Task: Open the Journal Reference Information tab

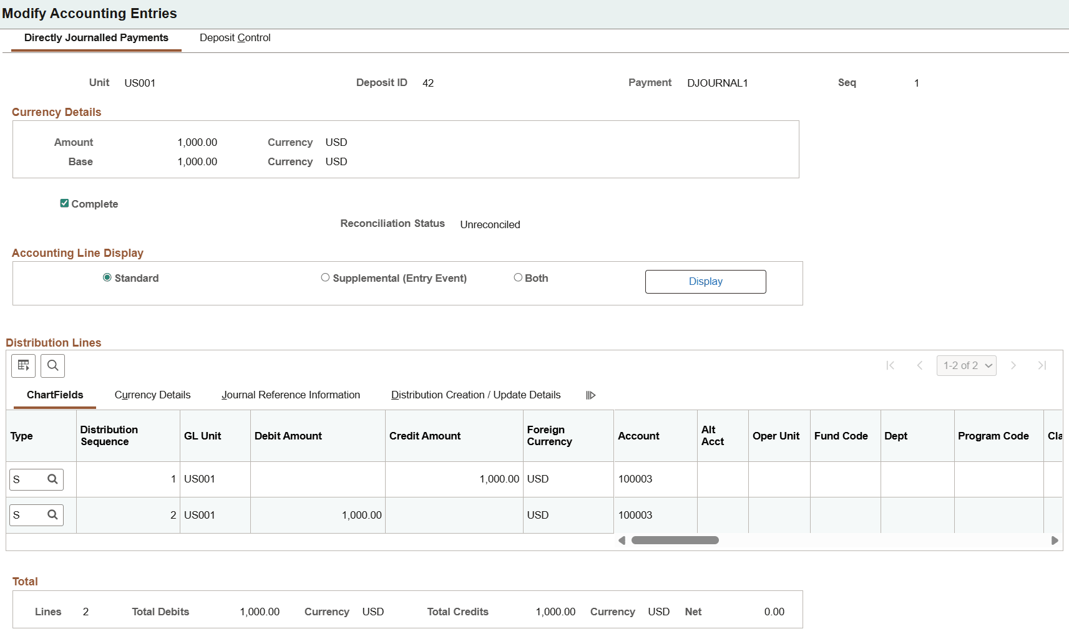Action: pos(290,395)
